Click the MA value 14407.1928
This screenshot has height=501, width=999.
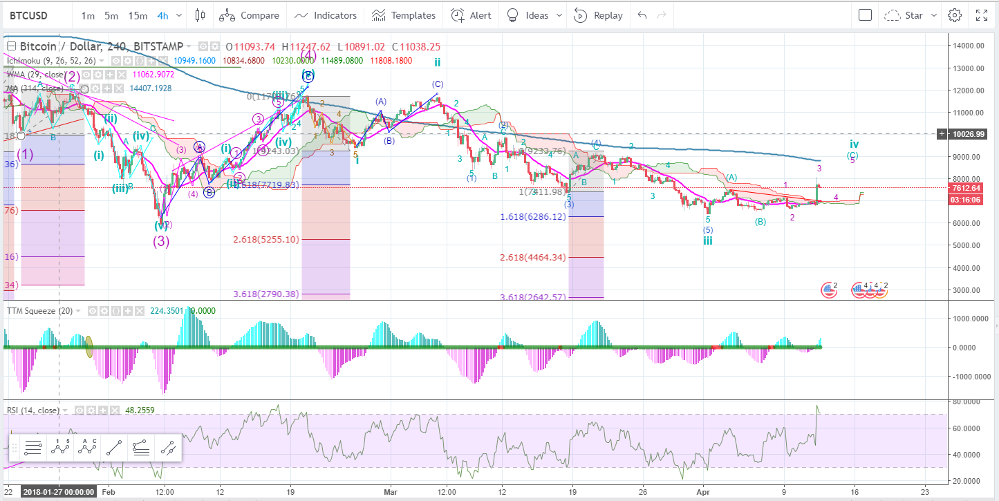(x=150, y=88)
